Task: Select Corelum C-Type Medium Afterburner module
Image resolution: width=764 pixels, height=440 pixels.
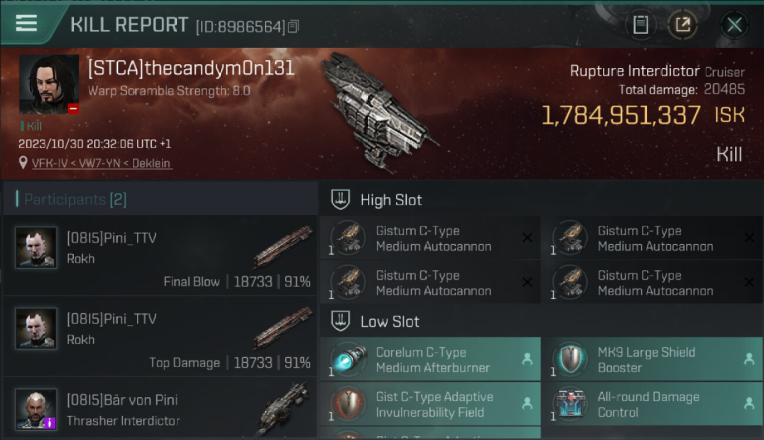Action: pyautogui.click(x=430, y=360)
